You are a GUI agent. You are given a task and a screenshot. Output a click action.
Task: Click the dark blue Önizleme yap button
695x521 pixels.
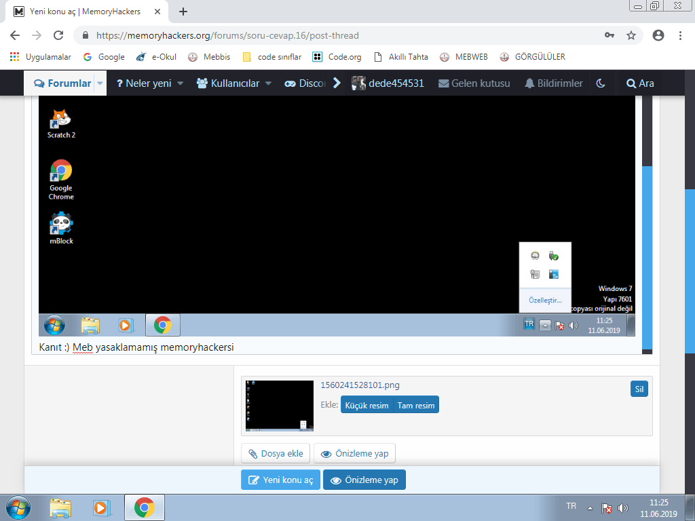pos(364,480)
